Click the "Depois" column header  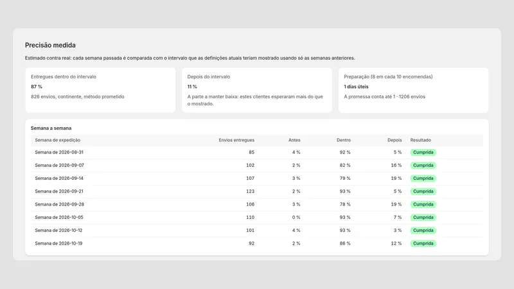click(394, 140)
